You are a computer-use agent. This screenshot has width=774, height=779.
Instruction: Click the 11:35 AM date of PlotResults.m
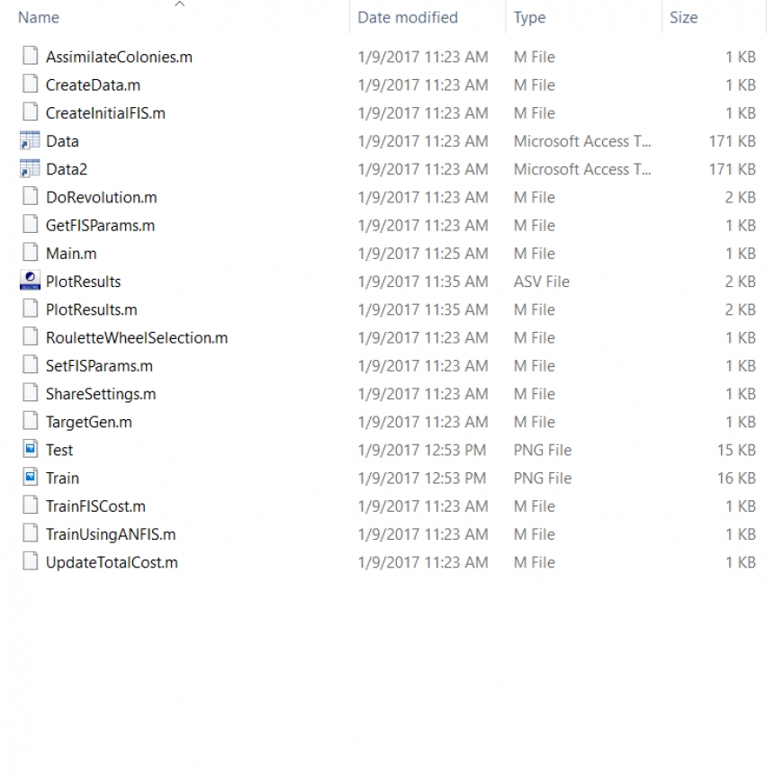coord(422,309)
